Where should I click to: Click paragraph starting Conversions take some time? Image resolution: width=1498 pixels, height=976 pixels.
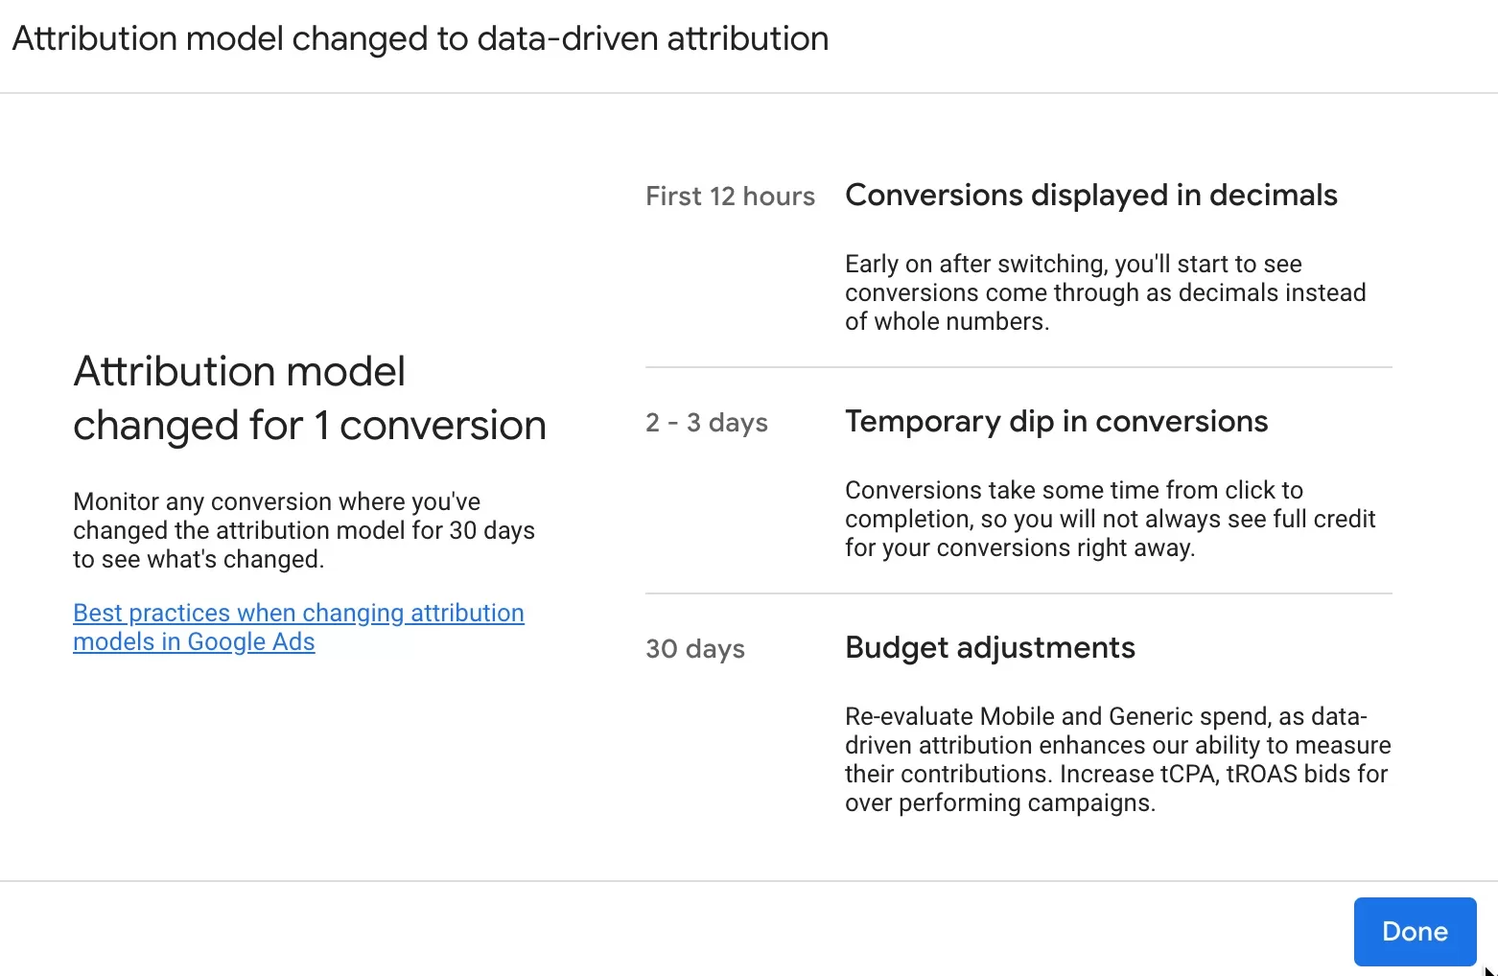pos(1110,519)
